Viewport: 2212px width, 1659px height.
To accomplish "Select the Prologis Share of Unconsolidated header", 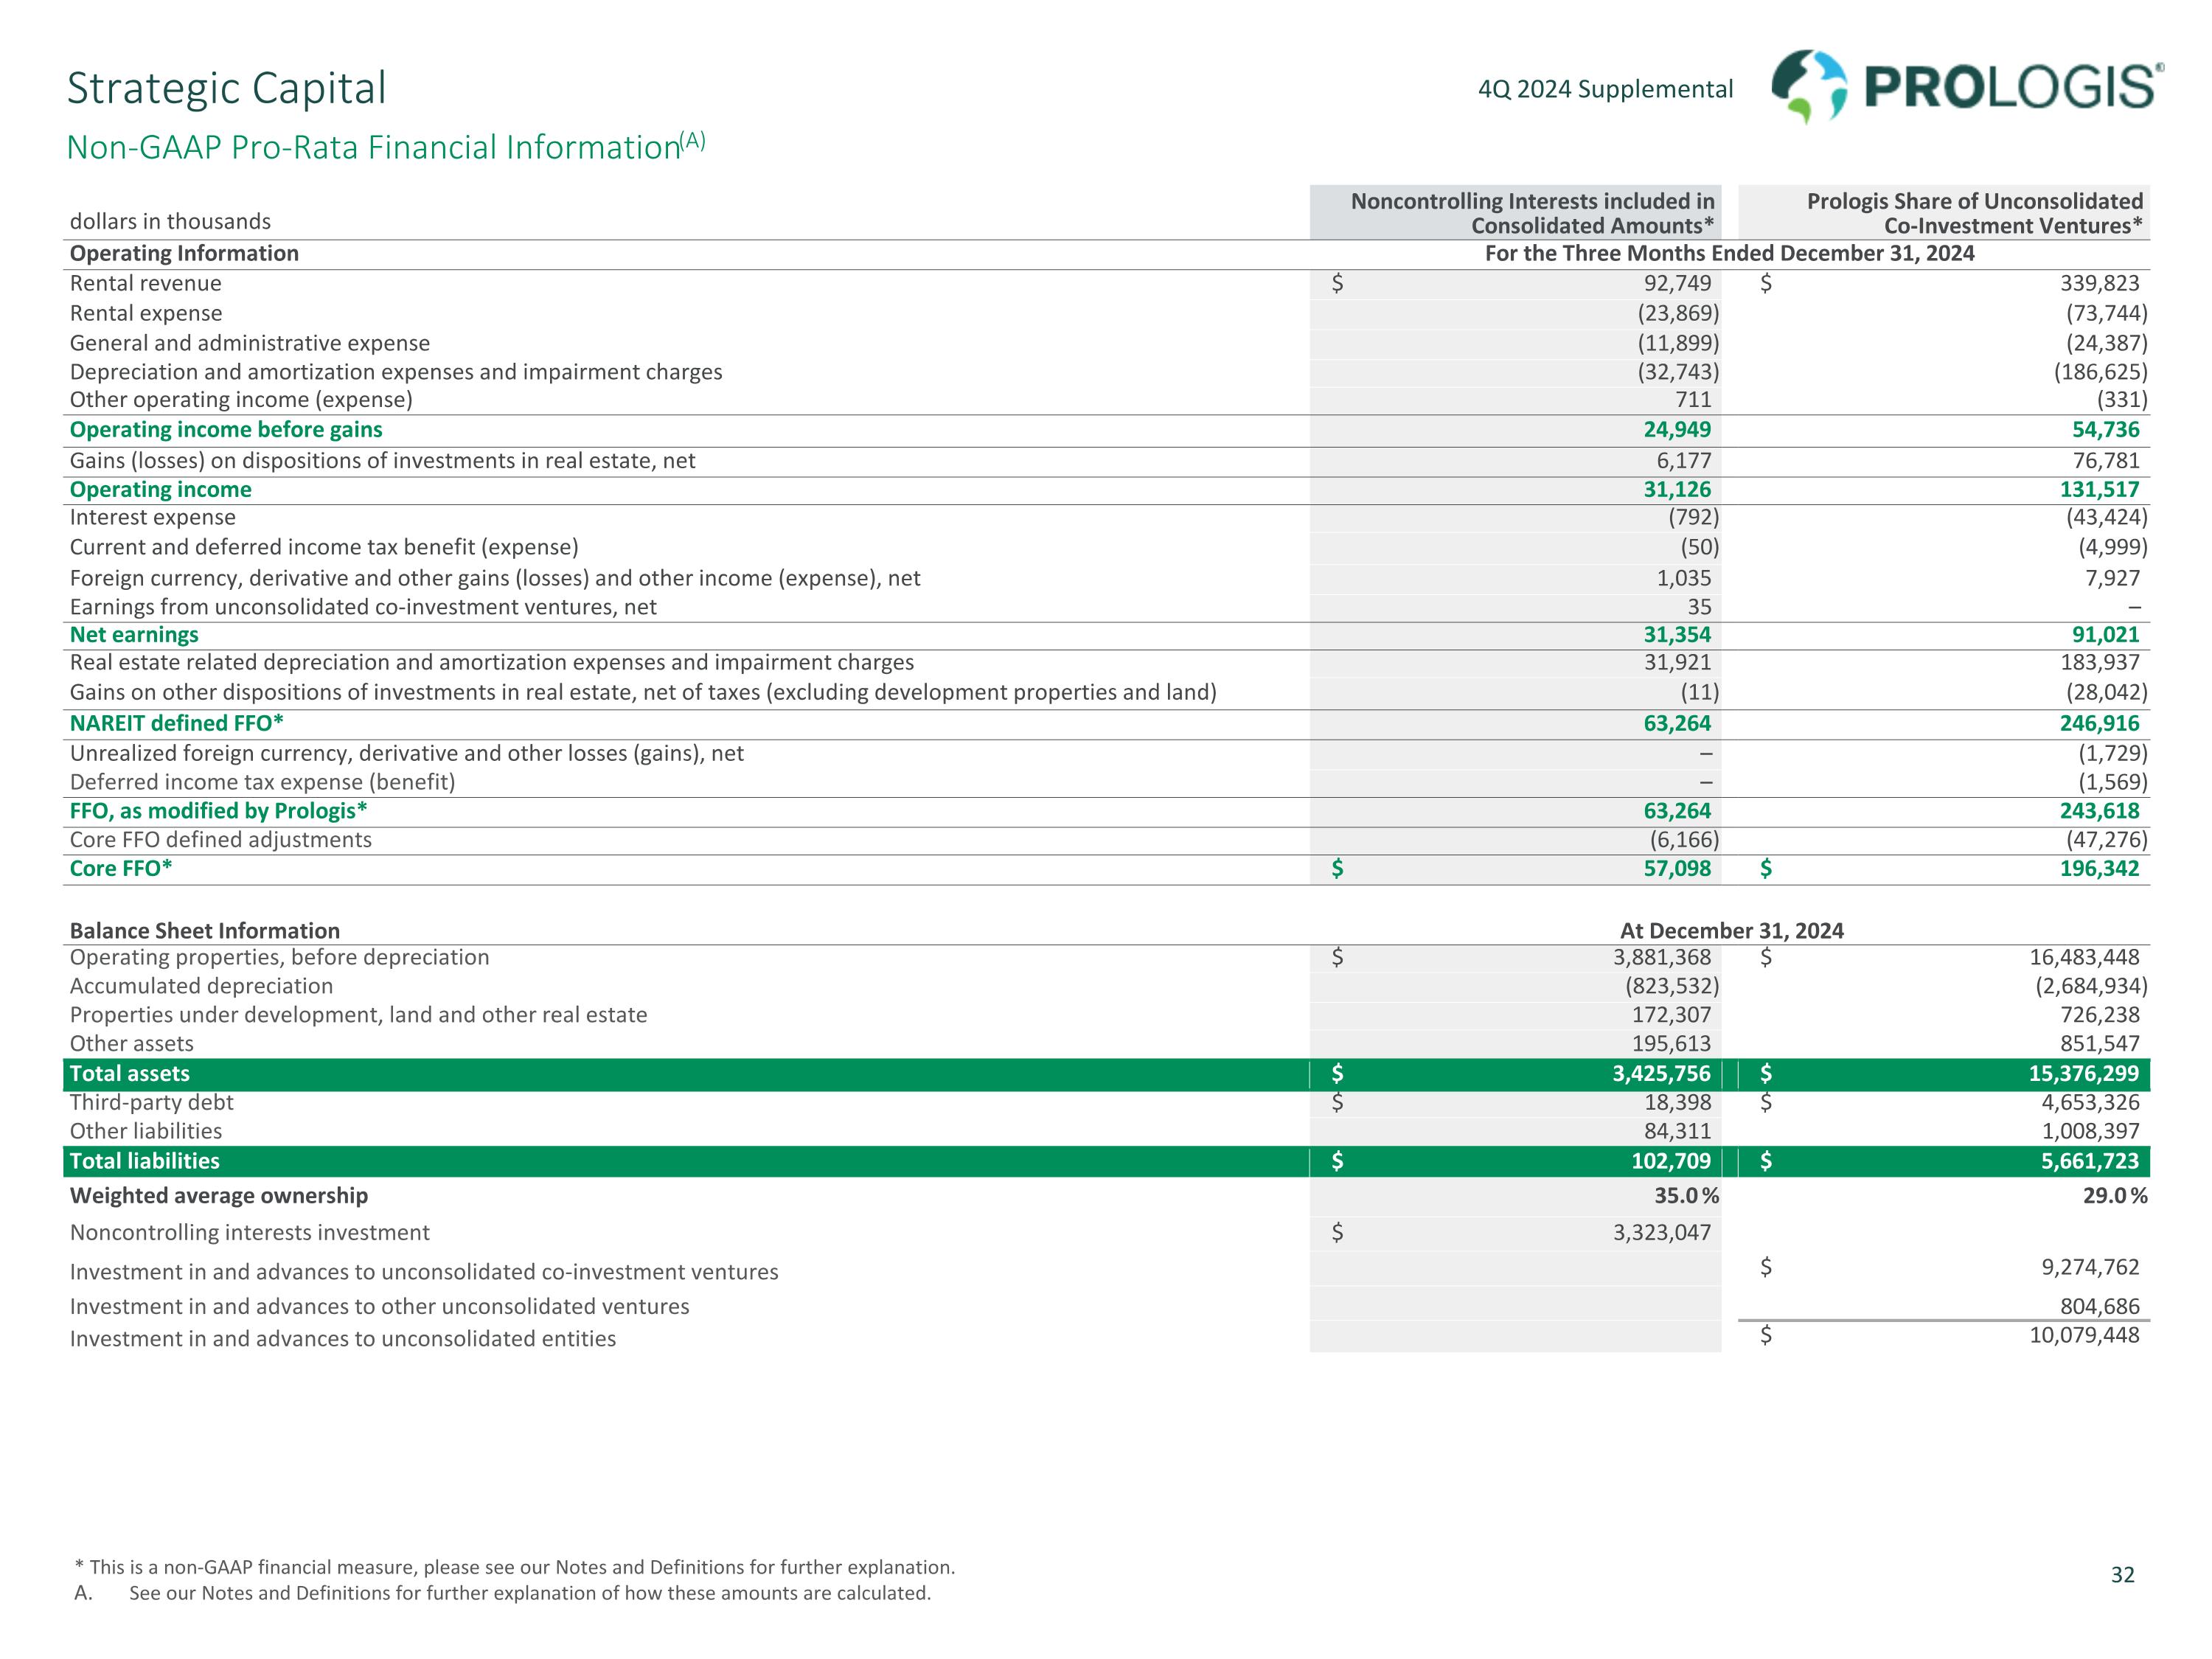I will coord(1974,213).
